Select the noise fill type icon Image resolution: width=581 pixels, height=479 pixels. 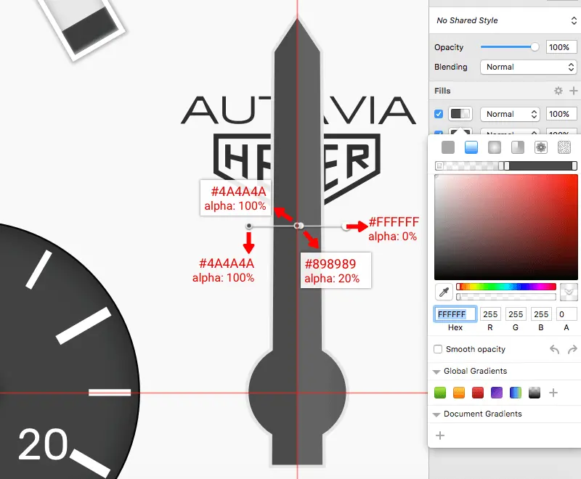[564, 147]
